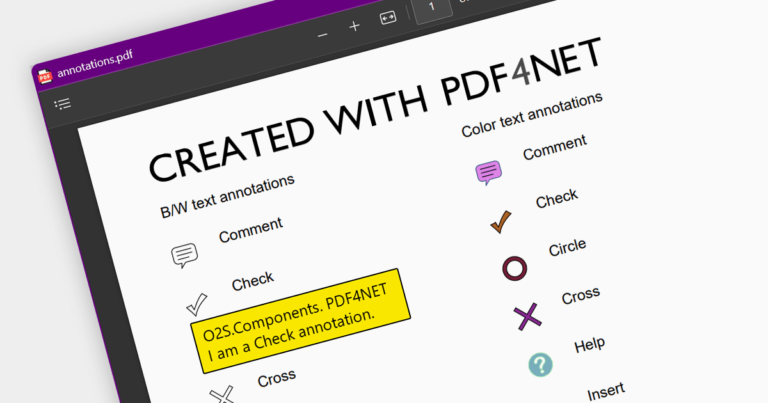This screenshot has width=768, height=403.
Task: Open the color Comment annotation icon
Action: [x=488, y=173]
